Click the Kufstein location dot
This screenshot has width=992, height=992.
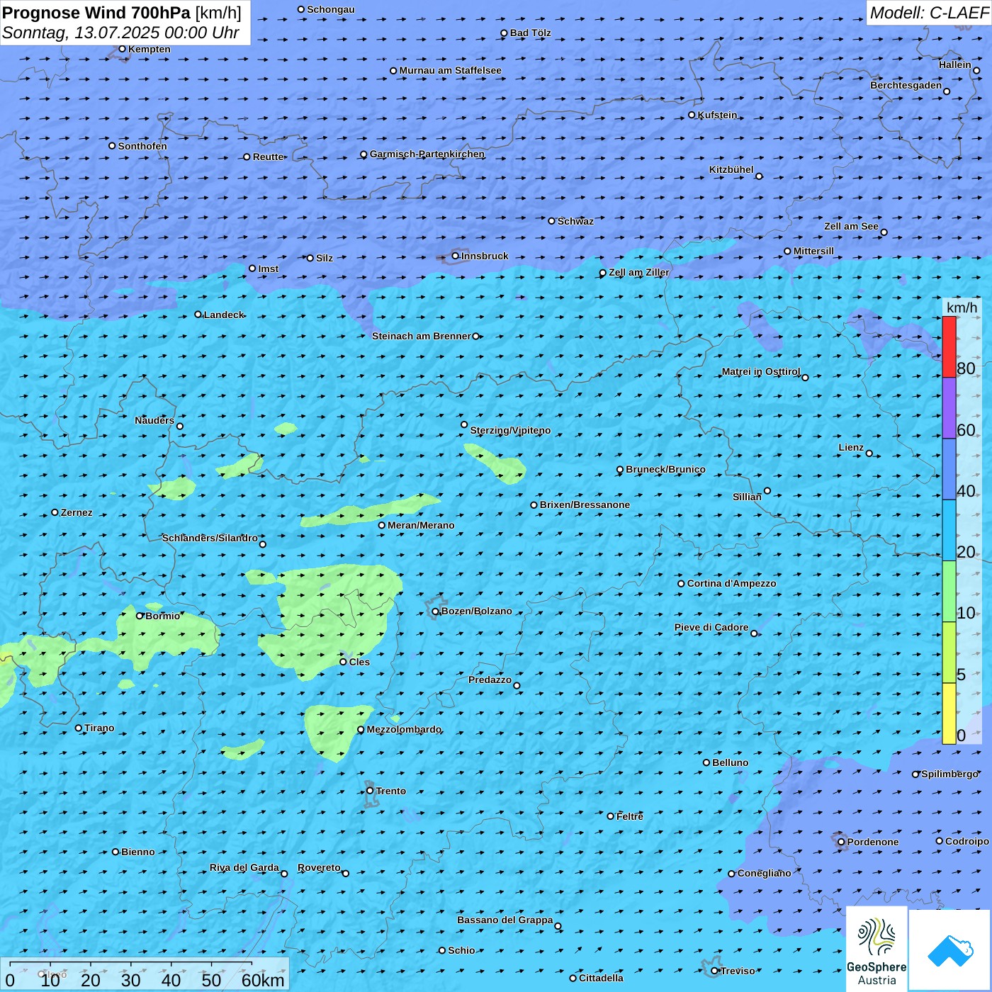(x=692, y=115)
